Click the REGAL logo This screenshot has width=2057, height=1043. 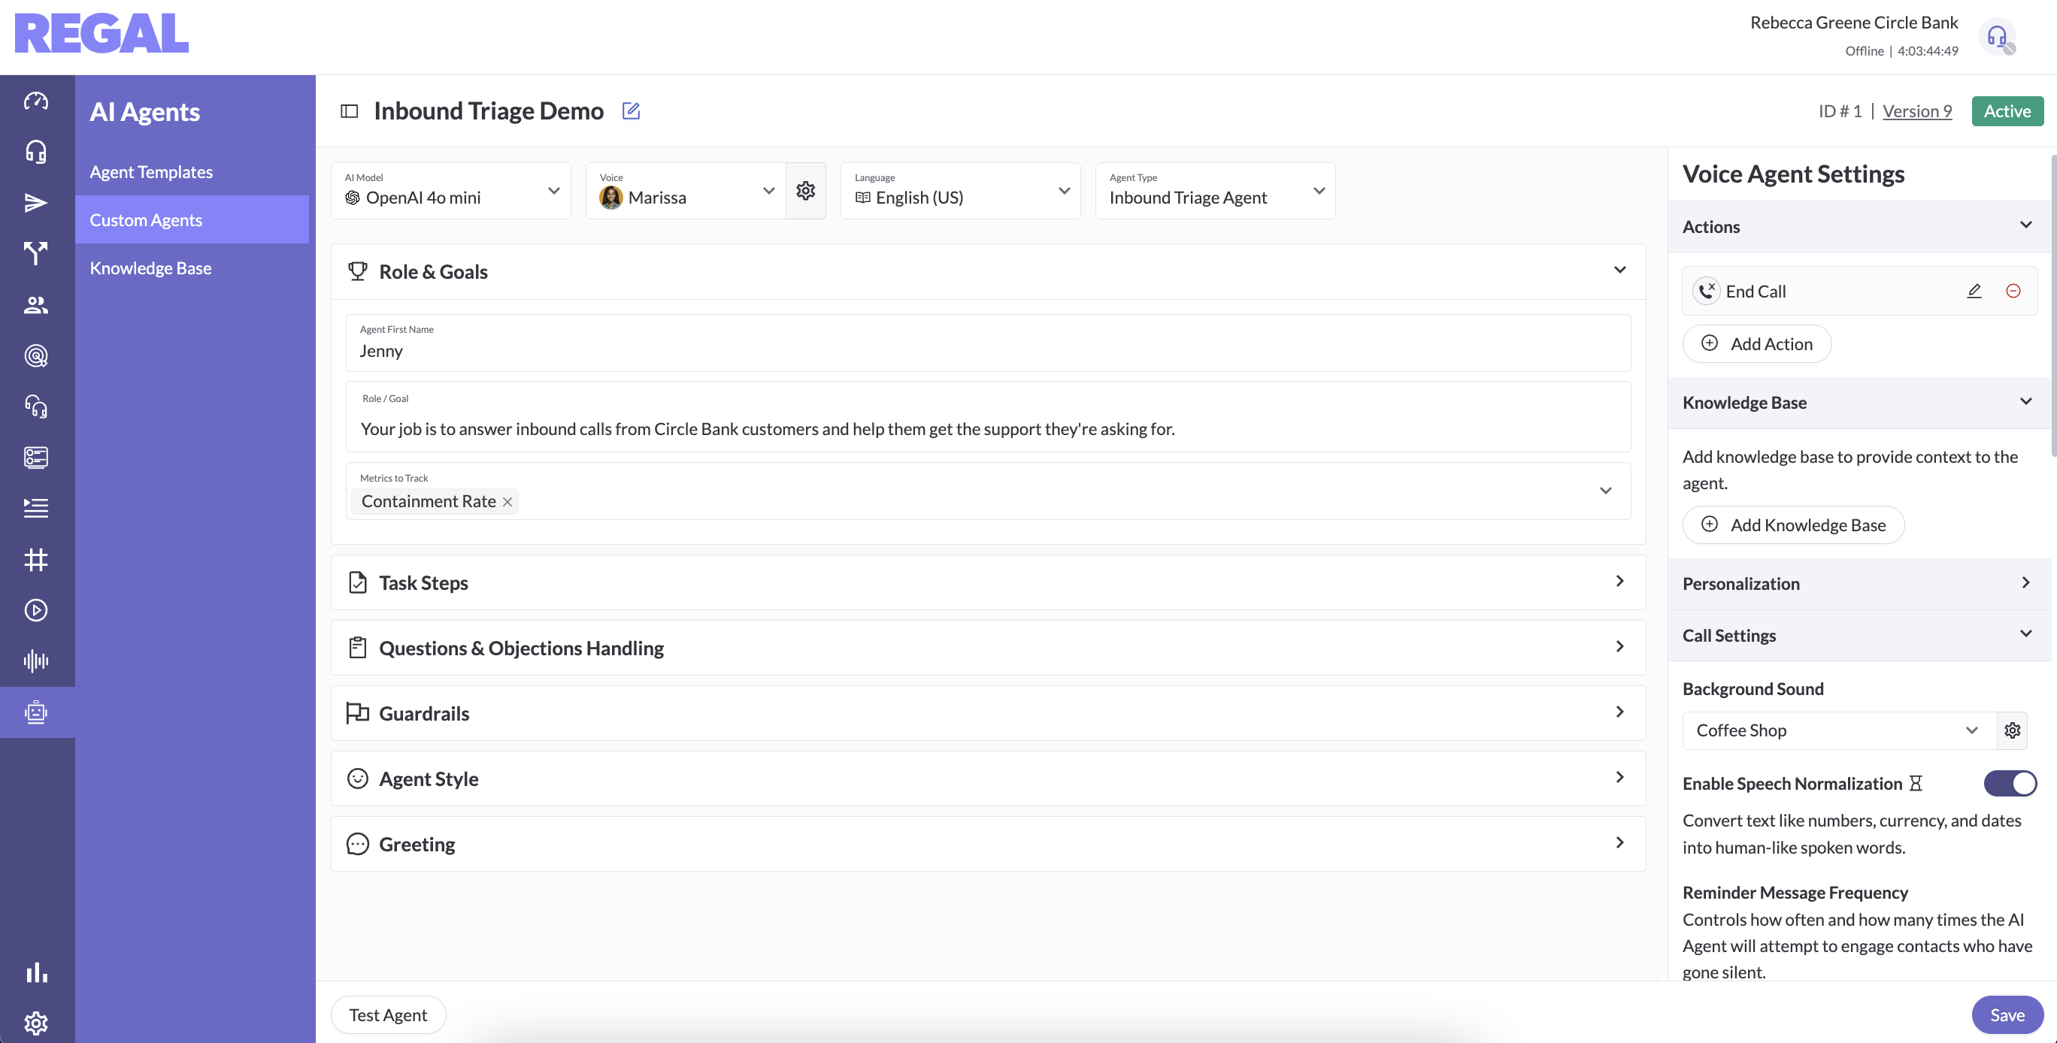pyautogui.click(x=101, y=34)
